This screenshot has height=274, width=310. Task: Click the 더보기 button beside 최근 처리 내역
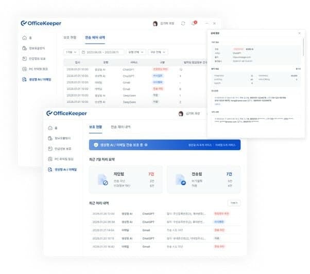pyautogui.click(x=234, y=203)
